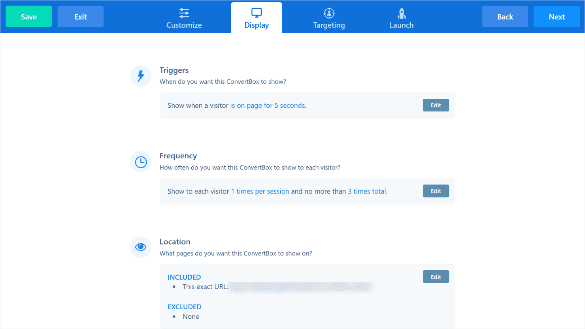Edit the Triggers setting
This screenshot has height=329, width=585.
[x=436, y=105]
